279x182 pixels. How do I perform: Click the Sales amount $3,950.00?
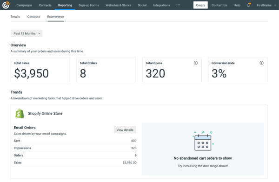130,162
